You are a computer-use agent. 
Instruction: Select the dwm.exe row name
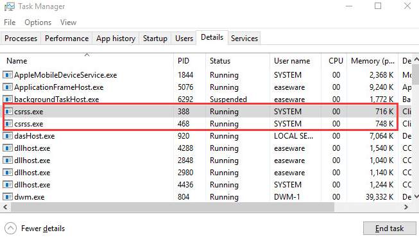[30, 197]
